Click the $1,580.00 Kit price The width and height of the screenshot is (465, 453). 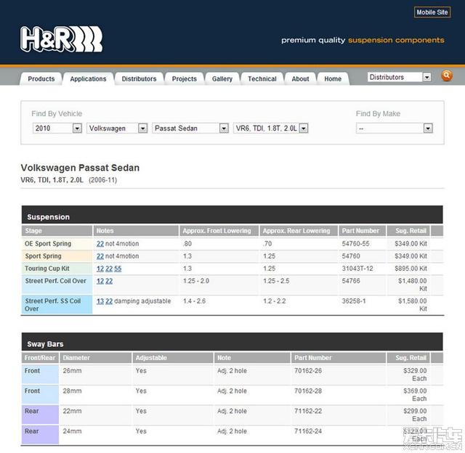[413, 305]
